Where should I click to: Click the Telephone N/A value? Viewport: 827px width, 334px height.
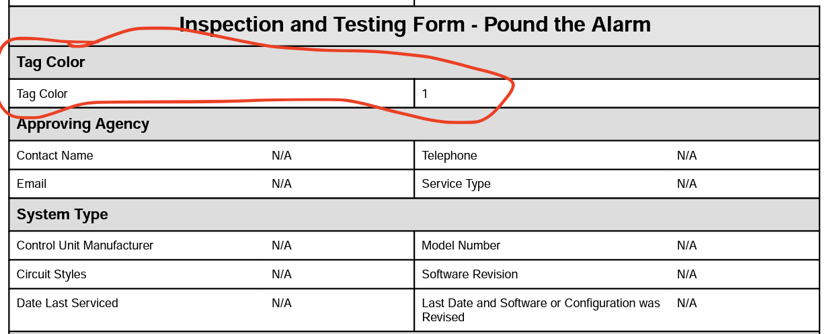pos(686,156)
